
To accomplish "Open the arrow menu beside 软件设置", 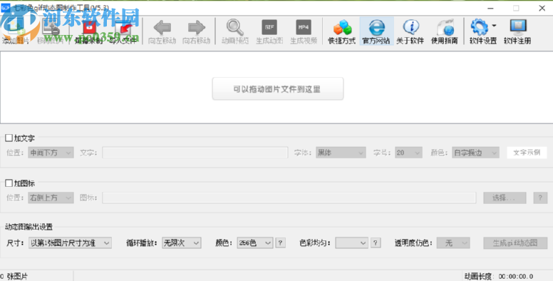I will click(x=494, y=26).
